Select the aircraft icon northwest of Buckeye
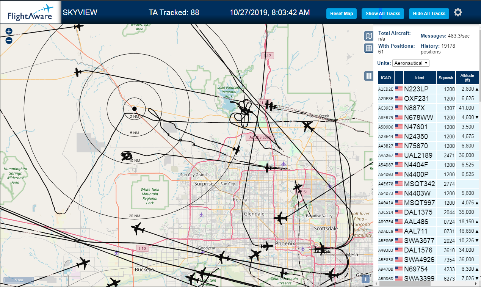 138,229
